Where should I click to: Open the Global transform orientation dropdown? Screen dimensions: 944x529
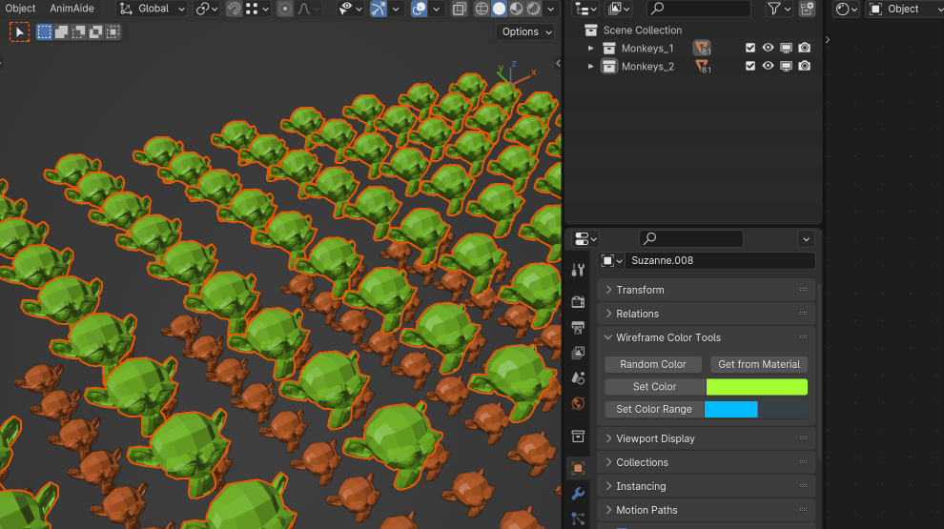(x=153, y=9)
